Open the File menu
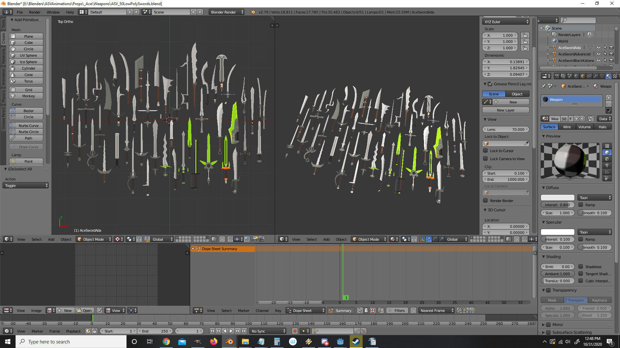 [20, 12]
